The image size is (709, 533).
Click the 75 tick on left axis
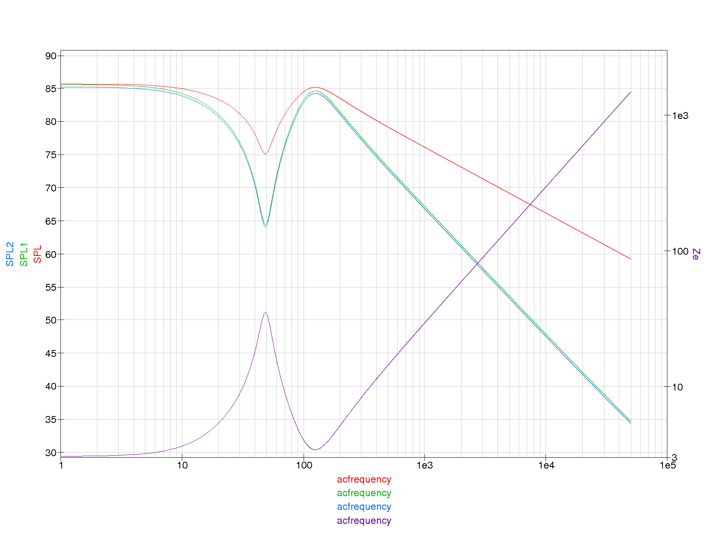[x=51, y=155]
